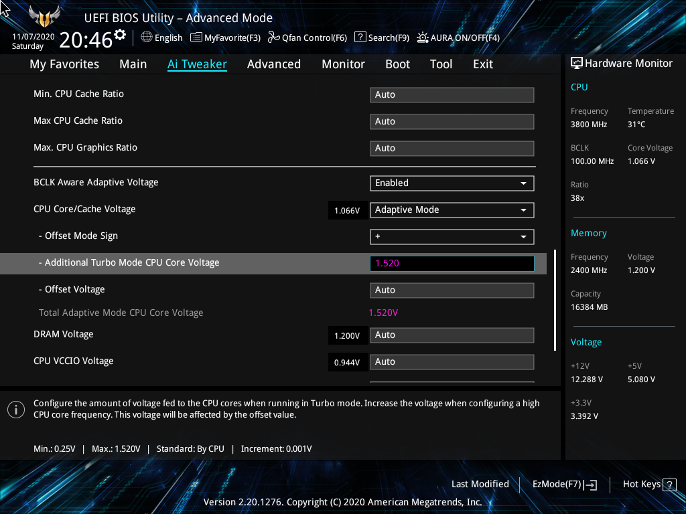Go to the Boot tab
The height and width of the screenshot is (514, 686).
pos(397,64)
